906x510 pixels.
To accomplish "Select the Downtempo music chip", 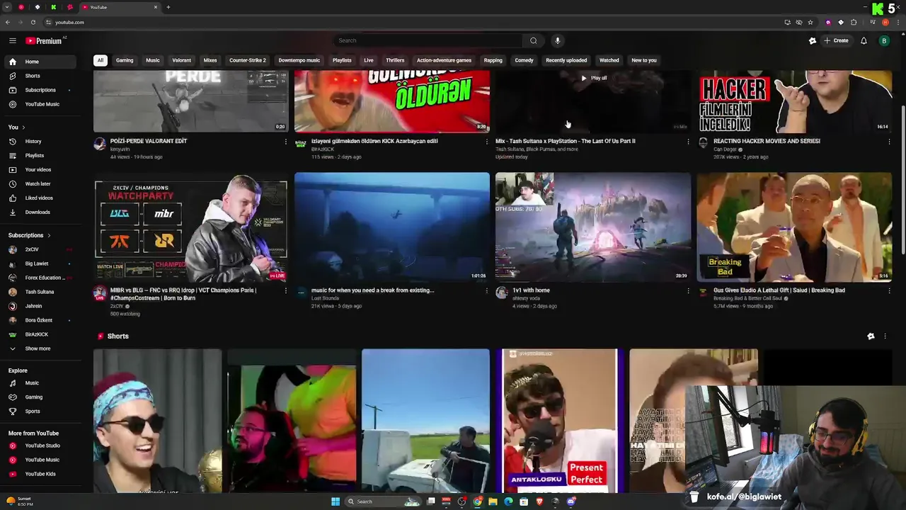I will [299, 60].
